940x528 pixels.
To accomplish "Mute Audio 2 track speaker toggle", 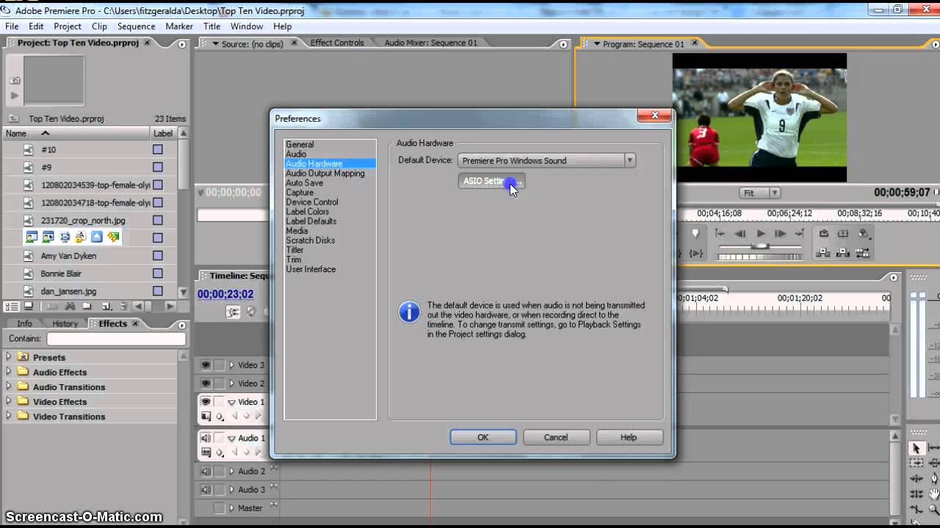I will click(x=206, y=472).
